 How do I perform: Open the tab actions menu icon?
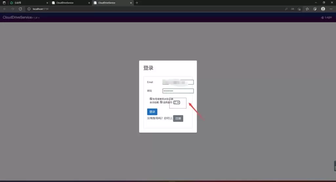click(x=4, y=3)
